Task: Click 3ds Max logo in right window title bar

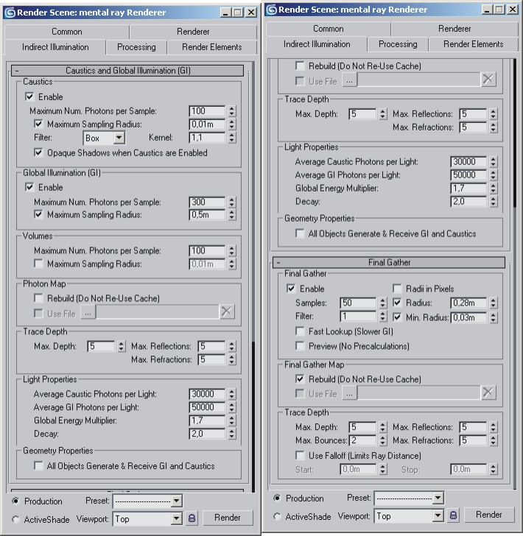Action: 272,10
